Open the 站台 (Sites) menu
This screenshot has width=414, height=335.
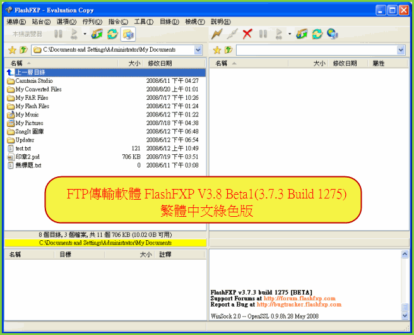tap(41, 21)
